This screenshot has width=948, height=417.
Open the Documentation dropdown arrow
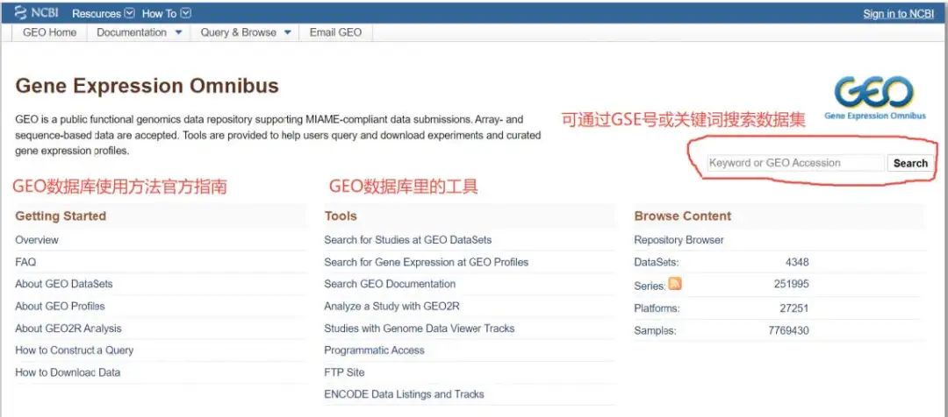click(x=178, y=32)
